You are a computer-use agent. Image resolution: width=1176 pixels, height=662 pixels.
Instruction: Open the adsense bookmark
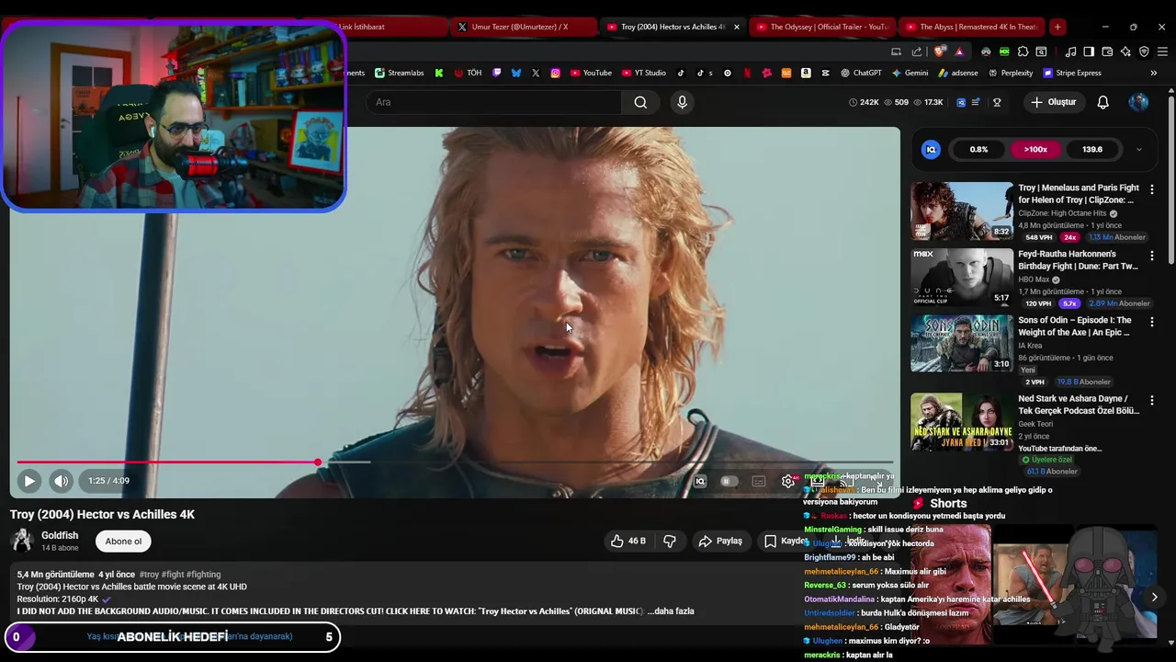pyautogui.click(x=957, y=73)
